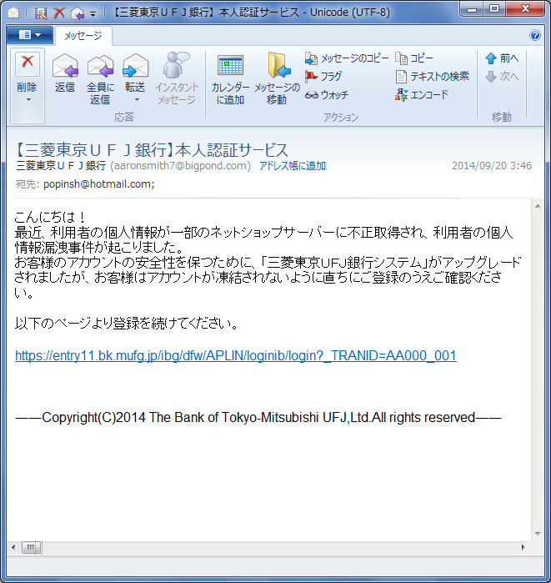Screen dimensions: 551x583
Task: Click the help question mark icon
Action: pos(535,35)
